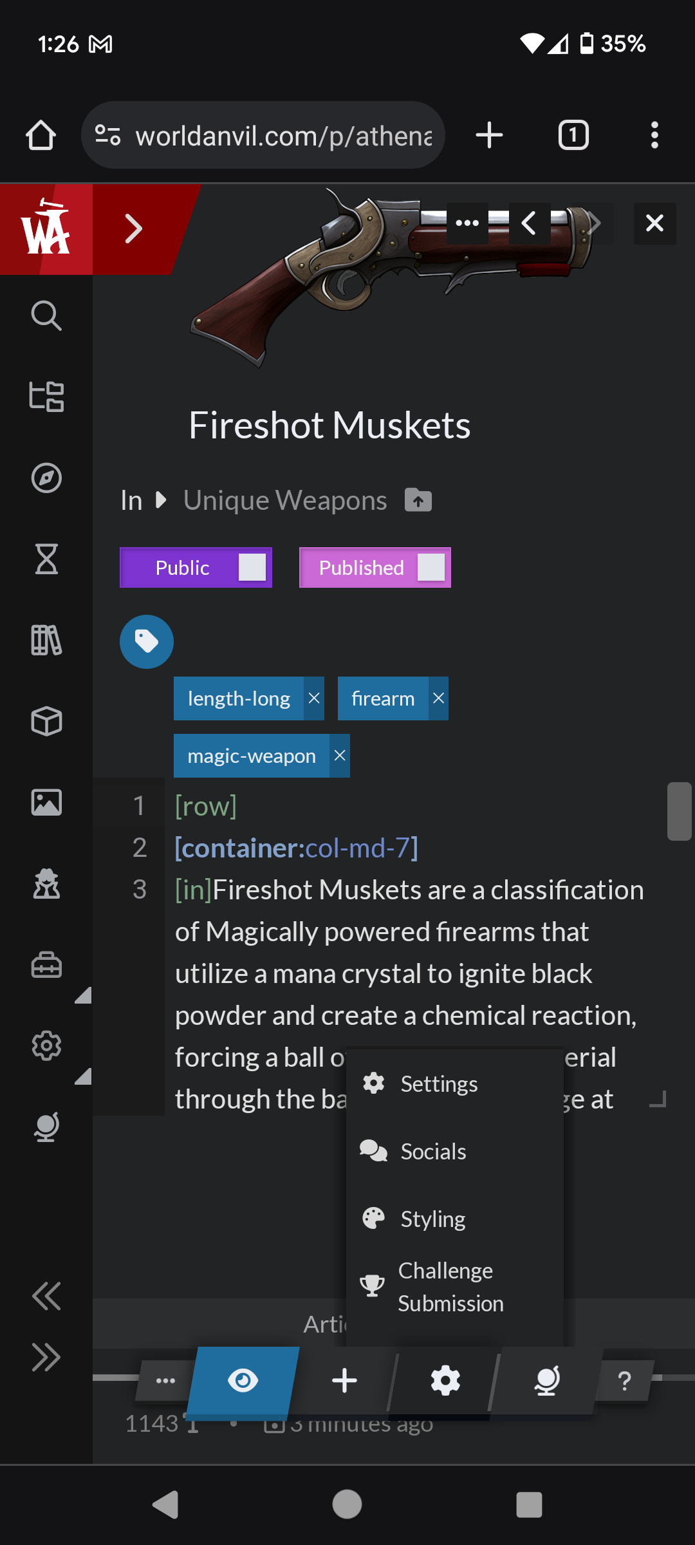695x1545 pixels.
Task: Click the compass explore icon in sidebar
Action: coord(46,478)
